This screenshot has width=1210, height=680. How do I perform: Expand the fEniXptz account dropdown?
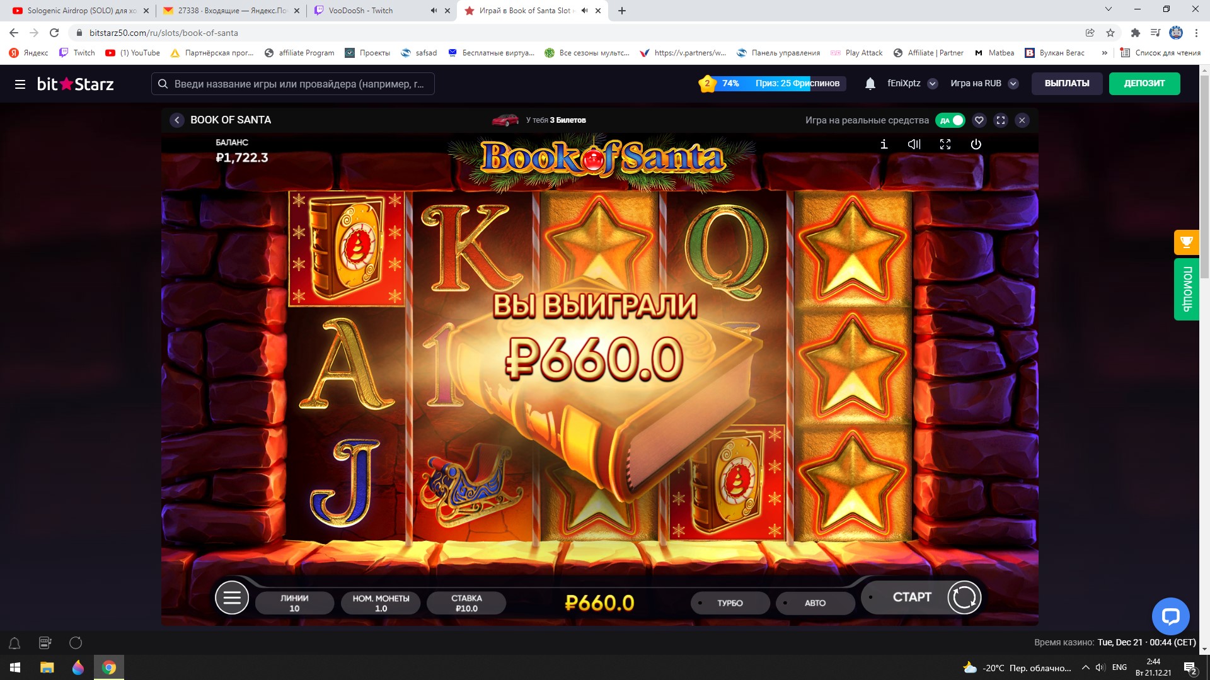pyautogui.click(x=933, y=84)
